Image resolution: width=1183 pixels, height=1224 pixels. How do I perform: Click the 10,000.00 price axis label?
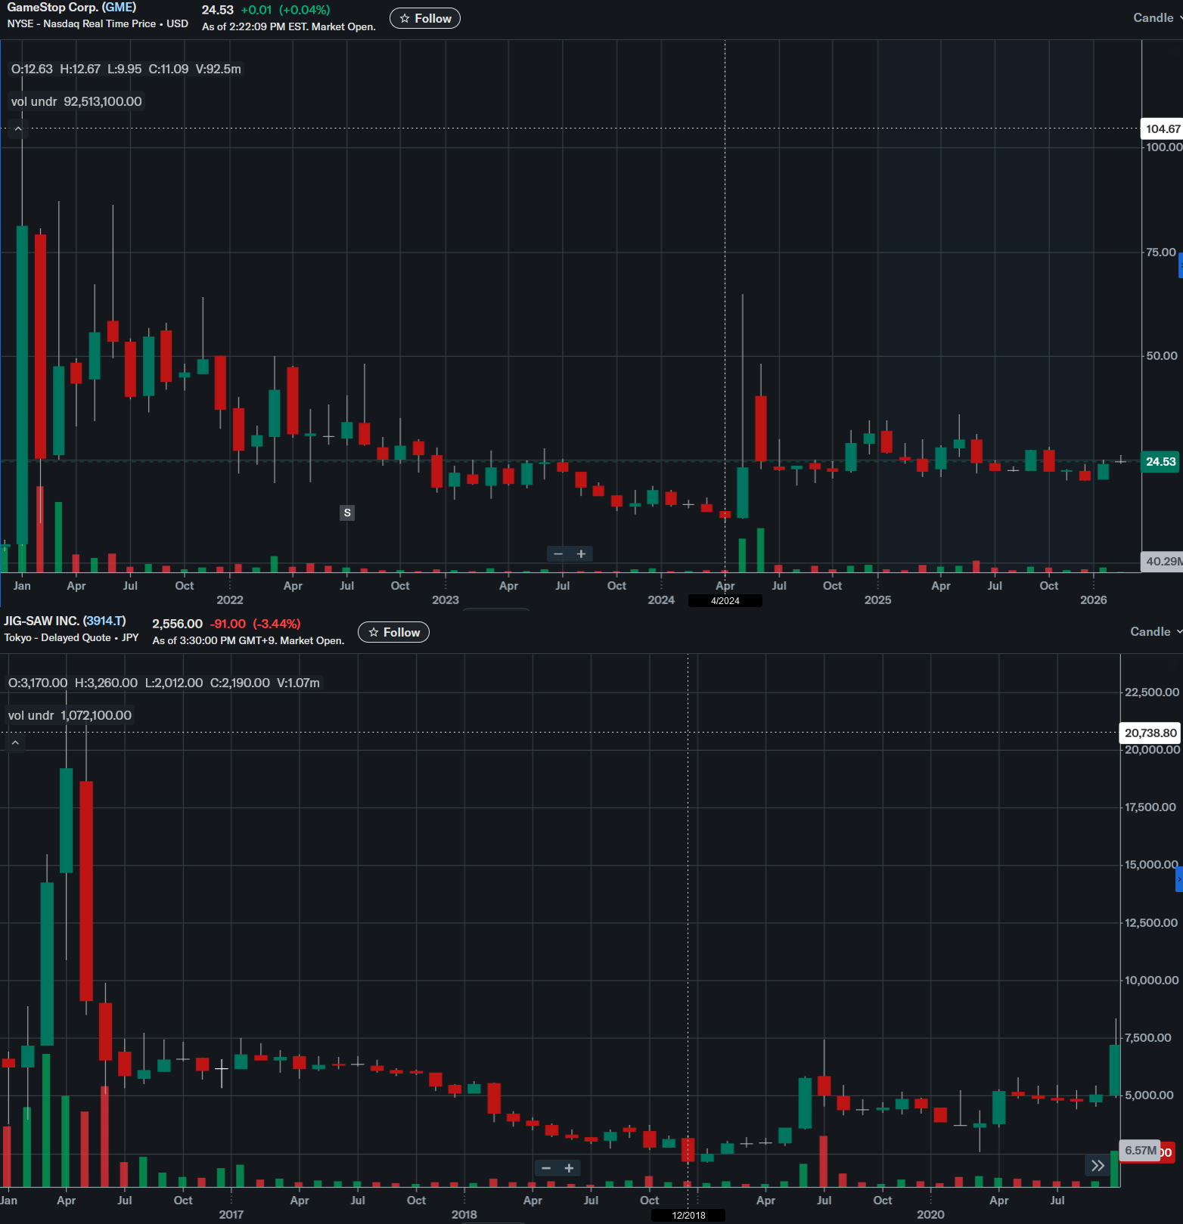1152,981
